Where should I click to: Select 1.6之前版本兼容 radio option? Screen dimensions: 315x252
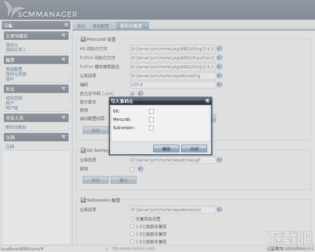coord(132,241)
